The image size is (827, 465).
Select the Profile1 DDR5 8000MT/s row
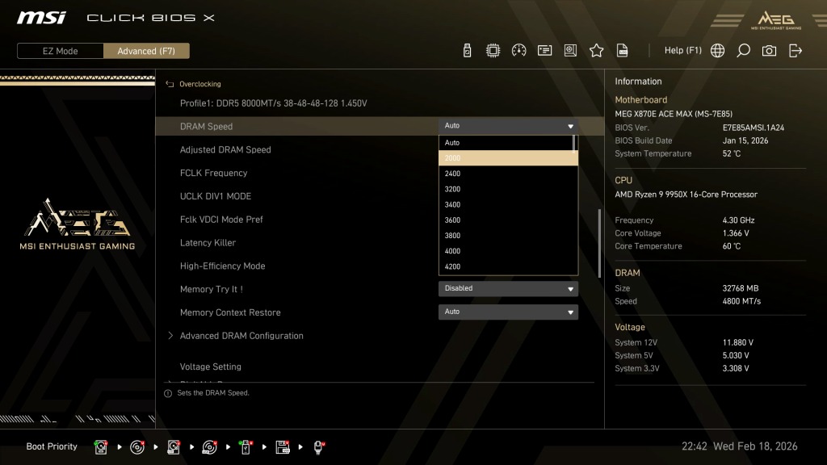coord(273,103)
